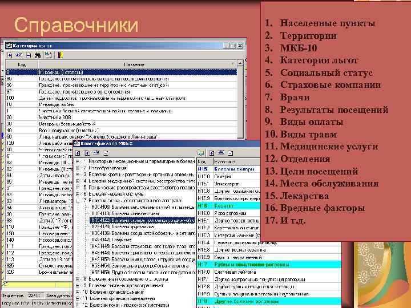Expand tree node 9 Болезни системы кровообращения

coord(78,286)
